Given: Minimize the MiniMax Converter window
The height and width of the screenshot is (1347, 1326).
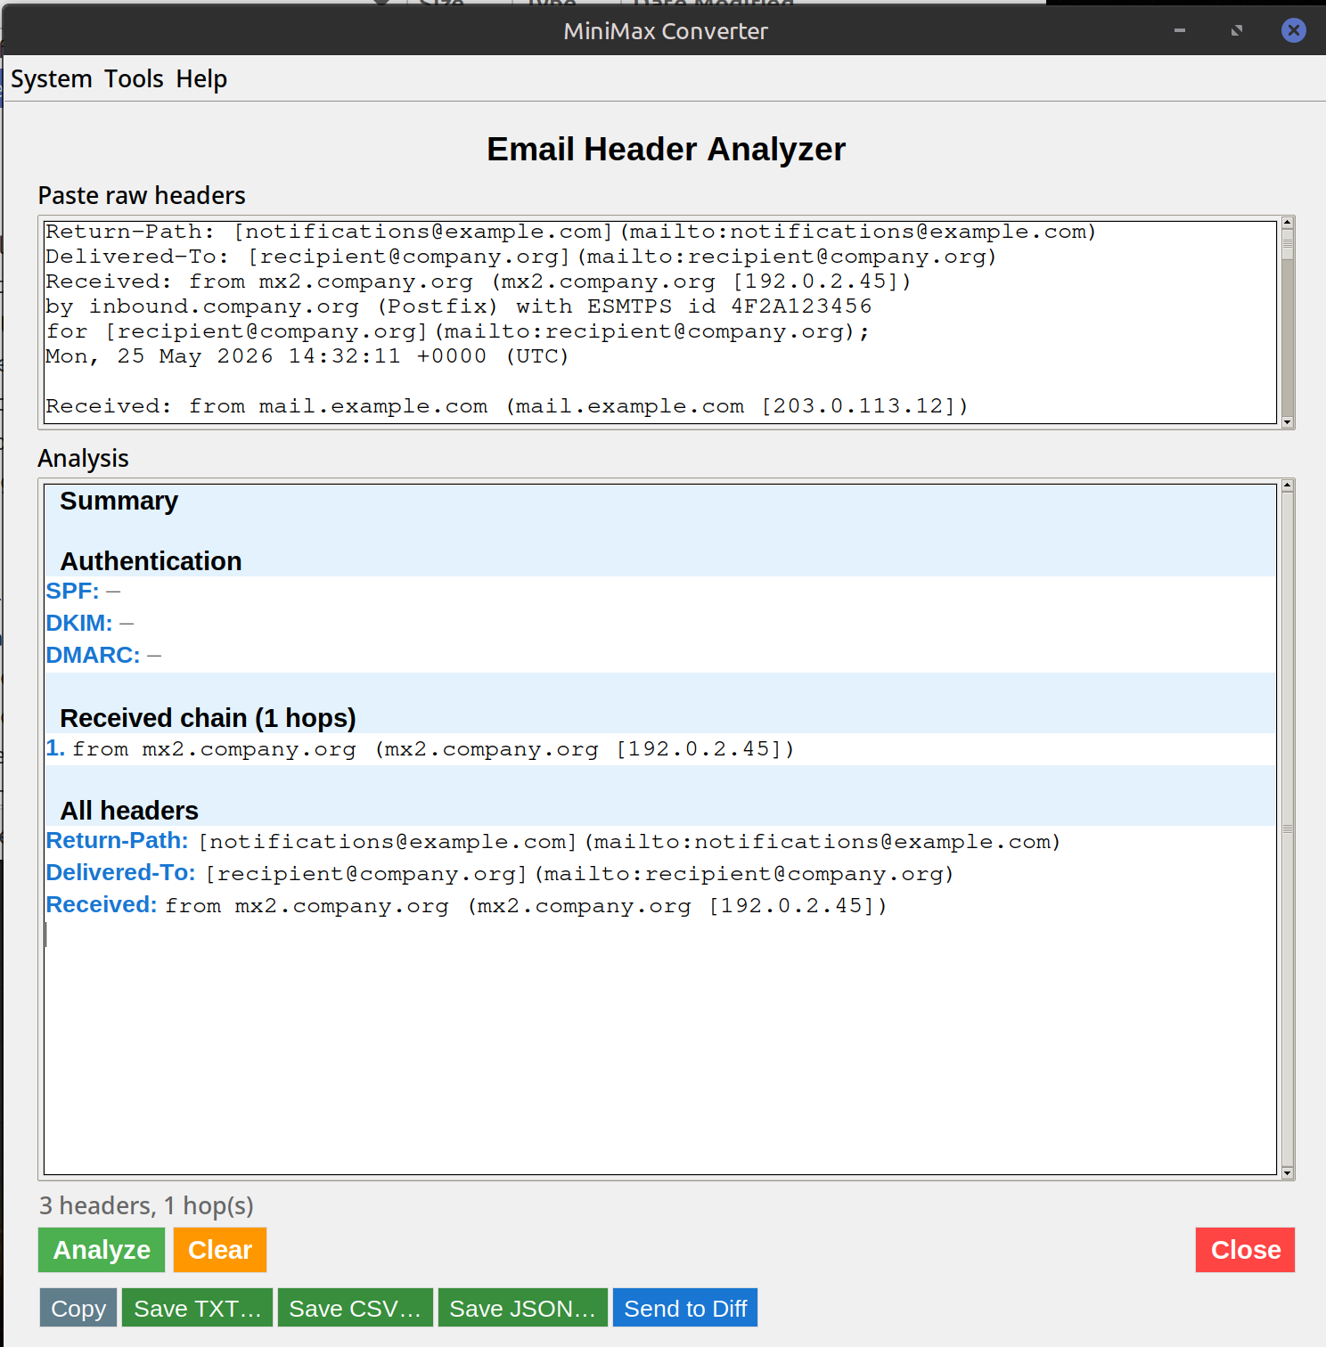Looking at the screenshot, I should coord(1180,30).
